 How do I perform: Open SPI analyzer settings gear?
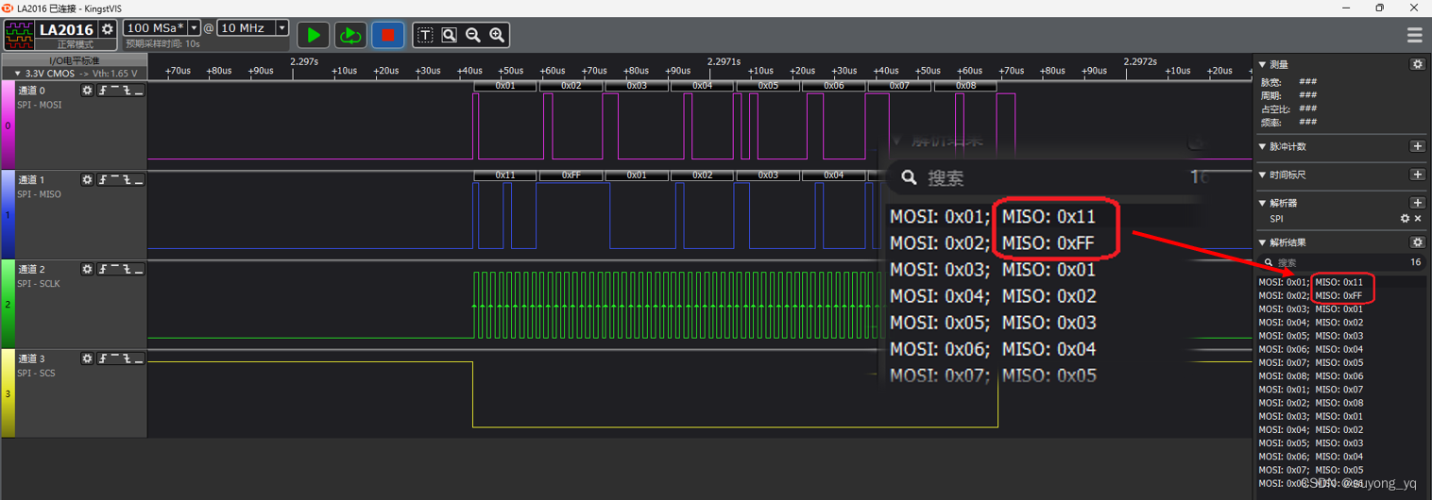pyautogui.click(x=1405, y=219)
